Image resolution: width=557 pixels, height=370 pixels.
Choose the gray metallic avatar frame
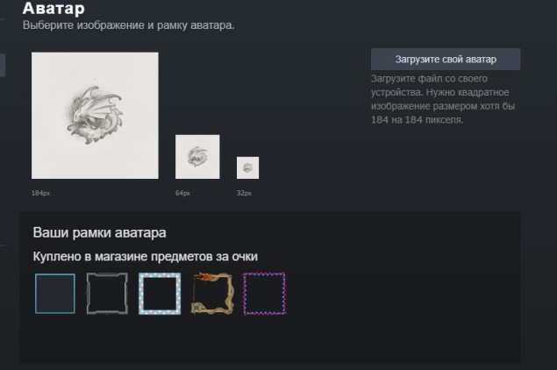(107, 294)
